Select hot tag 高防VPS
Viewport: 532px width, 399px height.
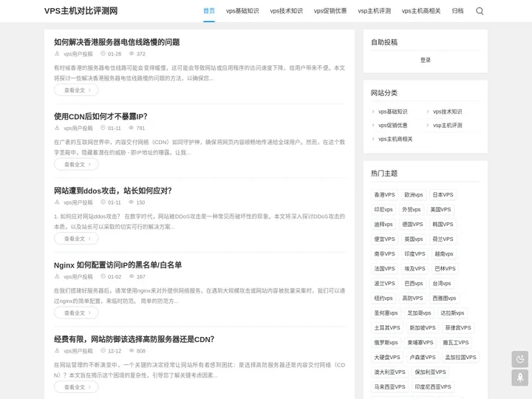point(412,299)
